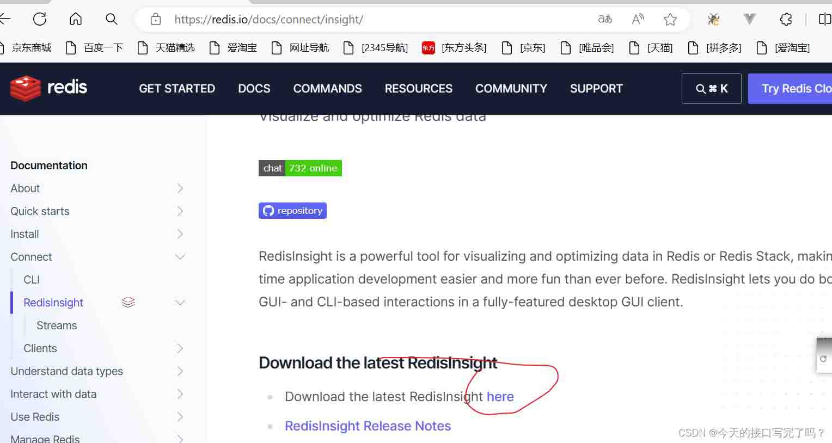Viewport: 832px width, 443px height.
Task: Select Install in sidebar
Action: pos(25,234)
